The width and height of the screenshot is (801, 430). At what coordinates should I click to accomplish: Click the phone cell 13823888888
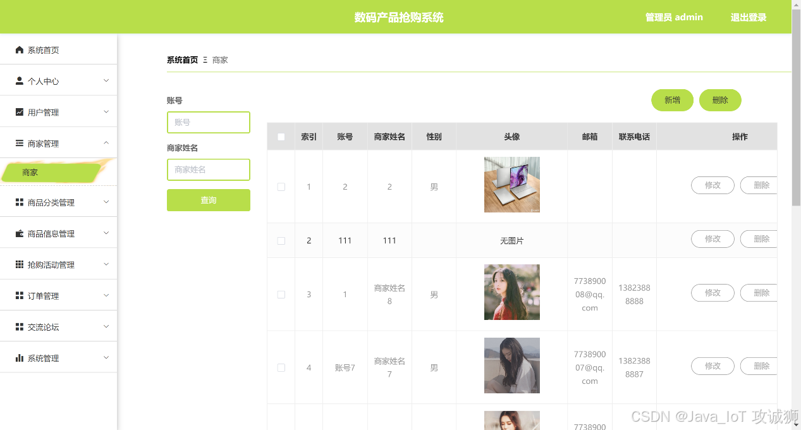[x=634, y=295]
